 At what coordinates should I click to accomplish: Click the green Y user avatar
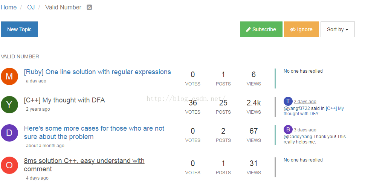pos(9,105)
